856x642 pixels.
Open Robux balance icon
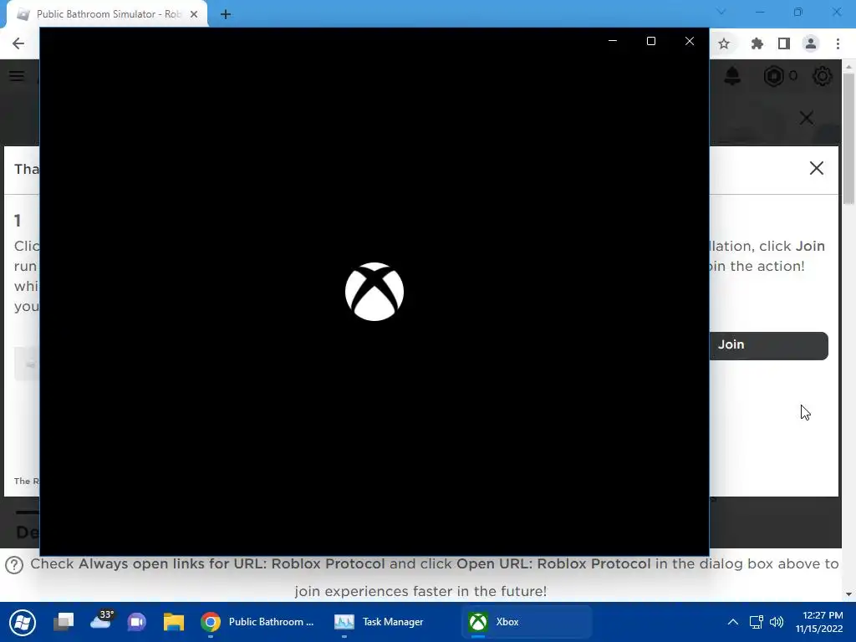tap(773, 76)
